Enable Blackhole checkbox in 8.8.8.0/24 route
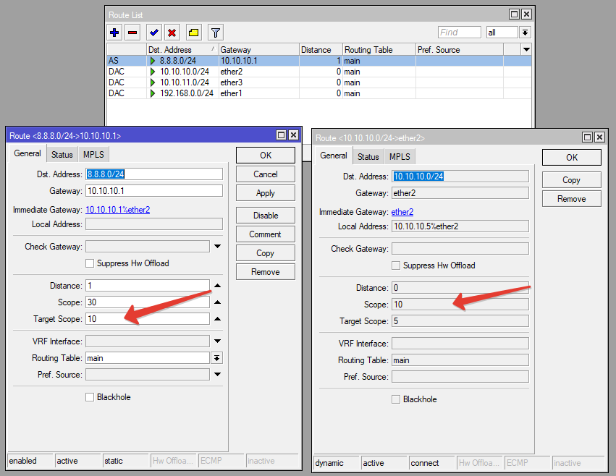 90,397
